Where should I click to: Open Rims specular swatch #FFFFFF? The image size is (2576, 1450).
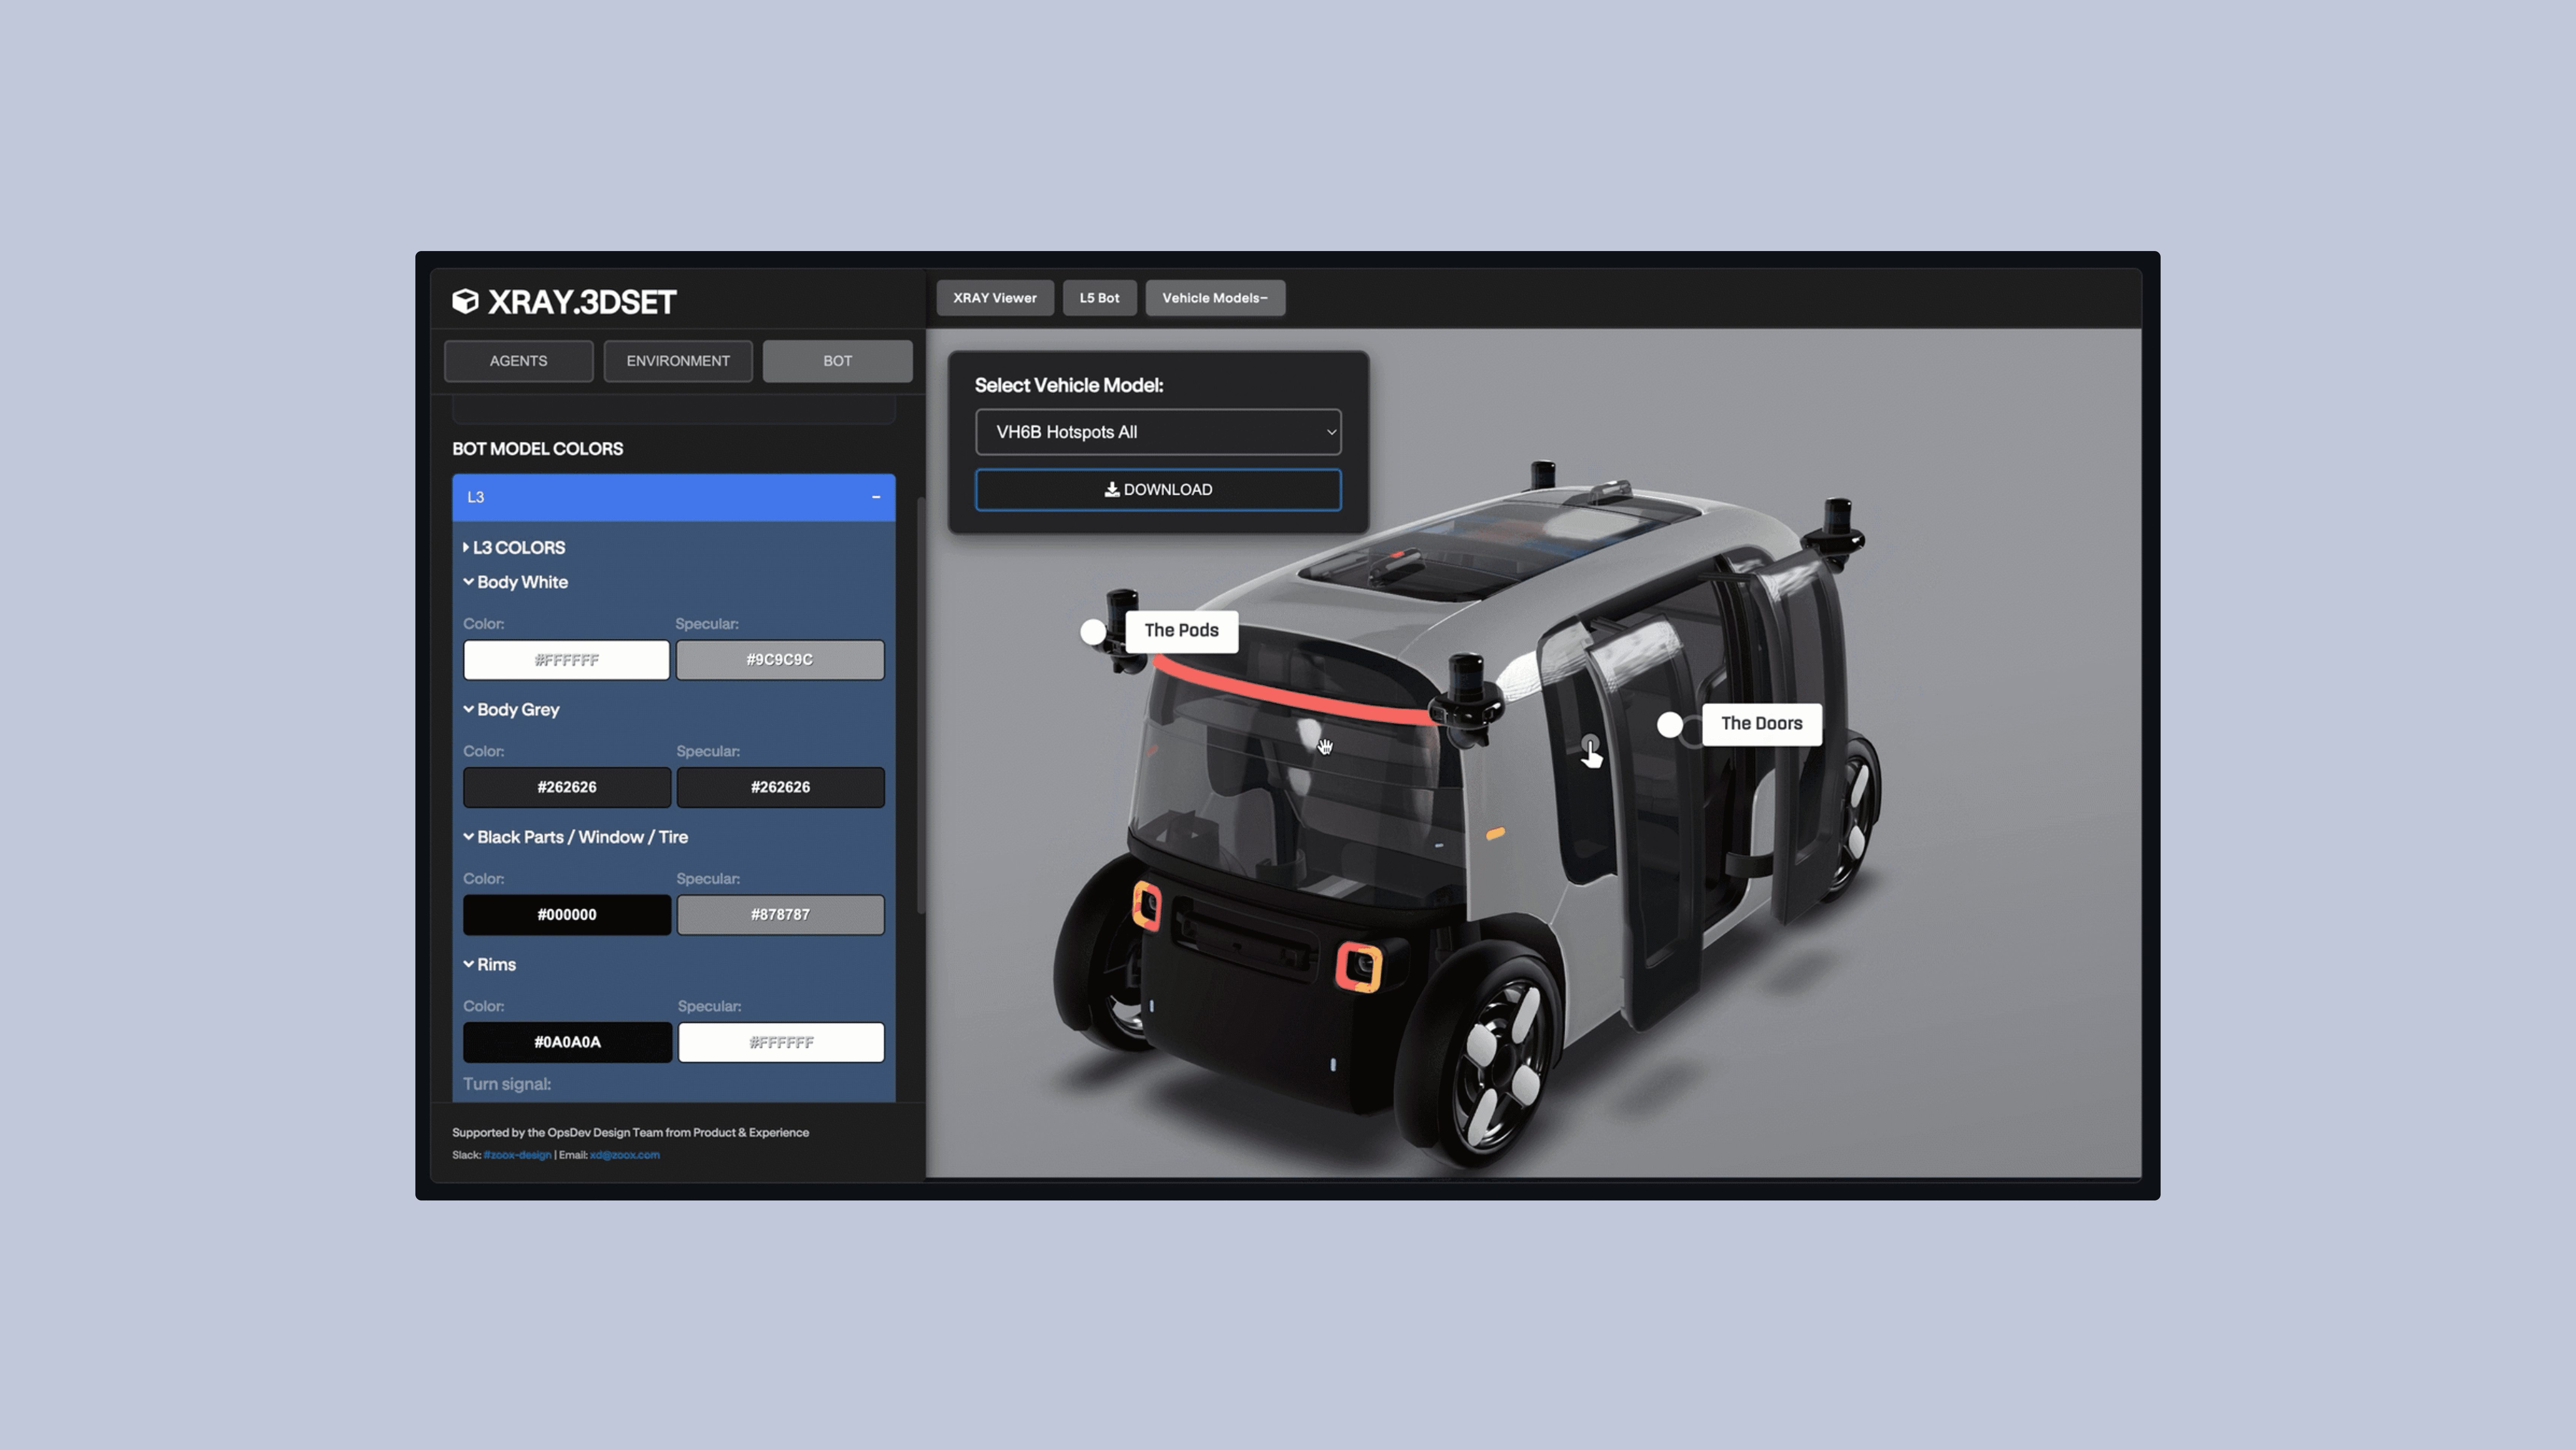coord(781,1042)
